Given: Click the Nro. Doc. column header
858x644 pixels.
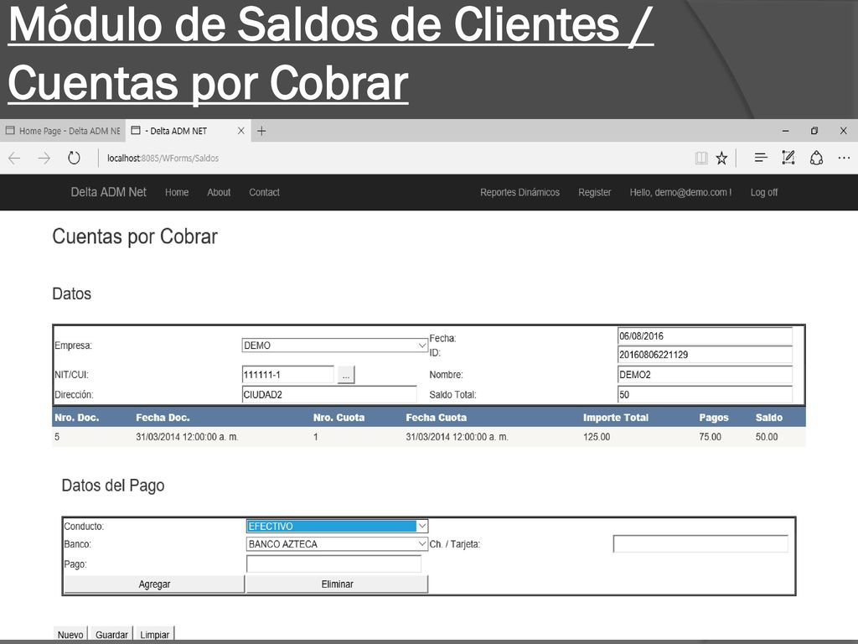Looking at the screenshot, I should [76, 418].
